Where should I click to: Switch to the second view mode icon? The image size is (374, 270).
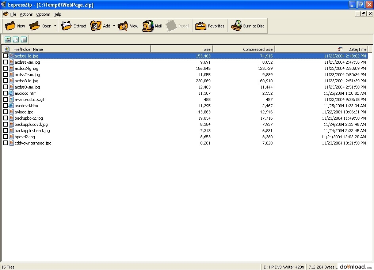(x=16, y=40)
